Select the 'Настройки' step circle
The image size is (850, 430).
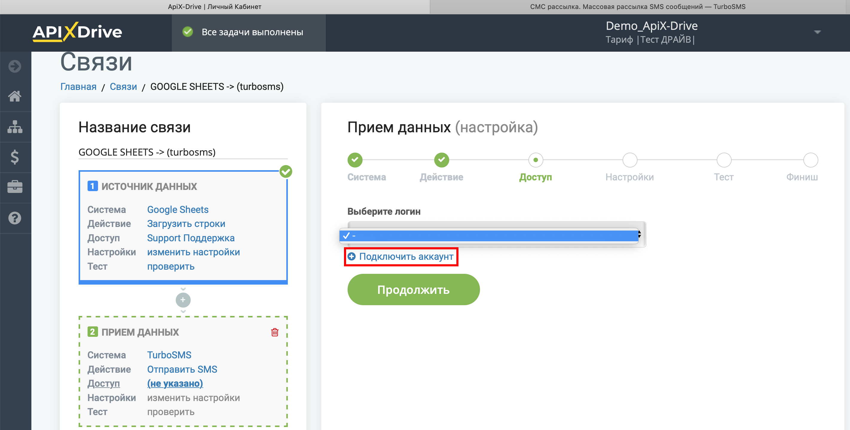[630, 160]
